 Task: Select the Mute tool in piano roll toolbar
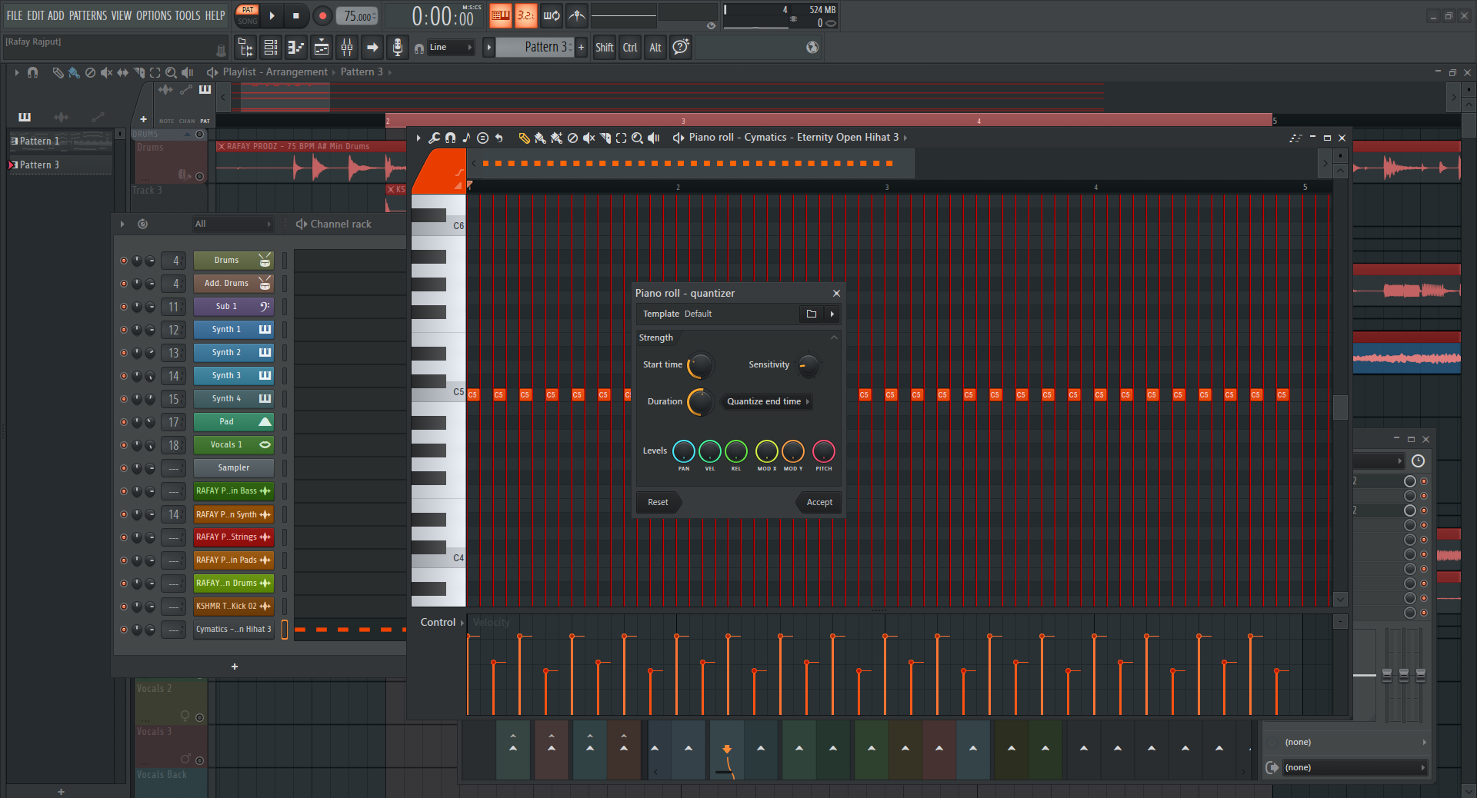click(x=588, y=138)
